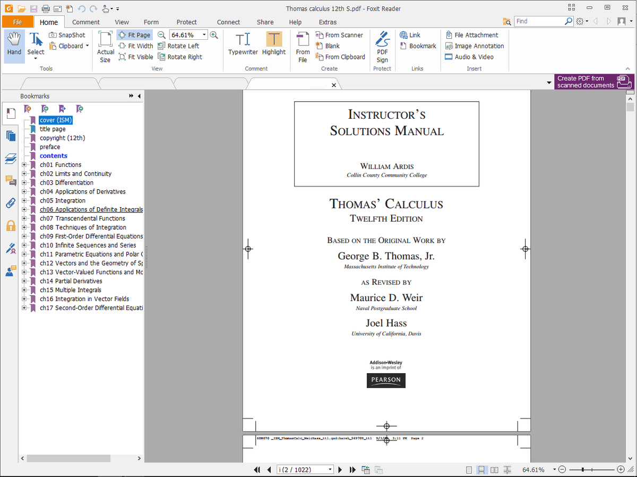Switch to facing pages layout
This screenshot has width=637, height=477.
pyautogui.click(x=495, y=470)
